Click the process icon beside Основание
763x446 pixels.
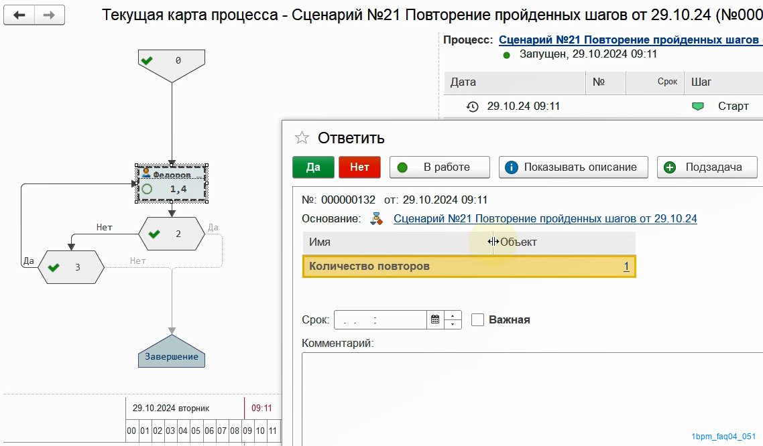(x=376, y=218)
